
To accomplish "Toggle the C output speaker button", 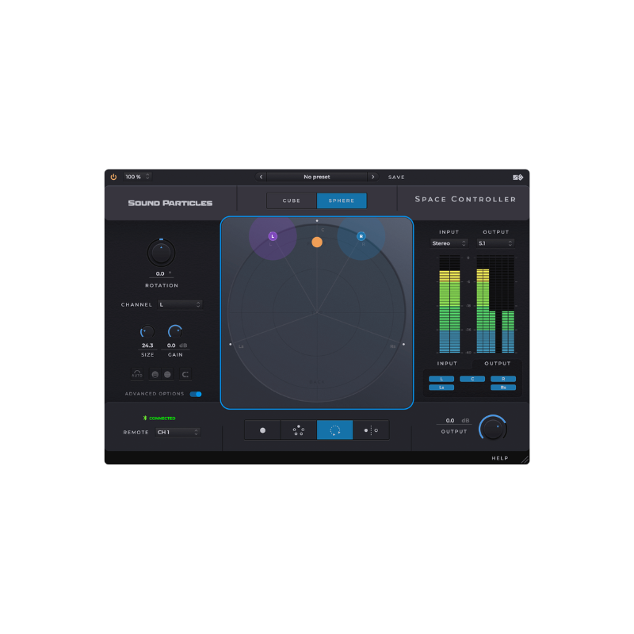I will (472, 379).
